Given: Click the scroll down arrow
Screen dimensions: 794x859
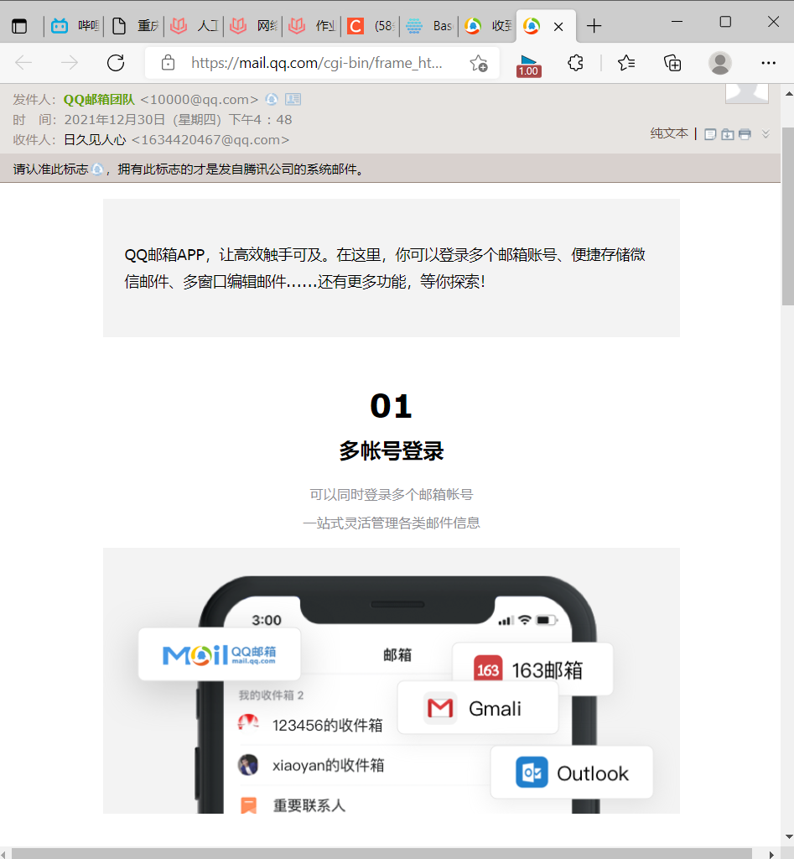Looking at the screenshot, I should 788,836.
